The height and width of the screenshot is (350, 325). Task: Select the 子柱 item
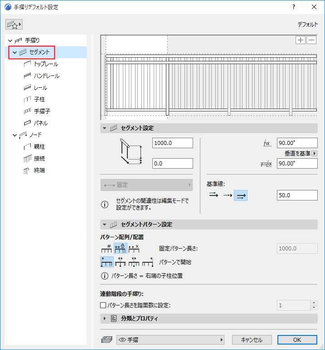pyautogui.click(x=39, y=100)
